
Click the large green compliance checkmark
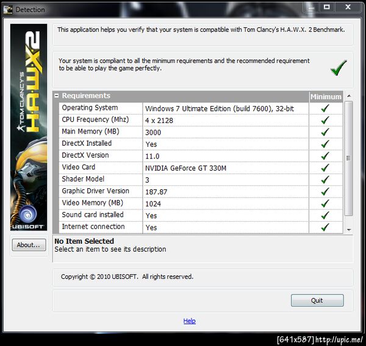pos(339,68)
